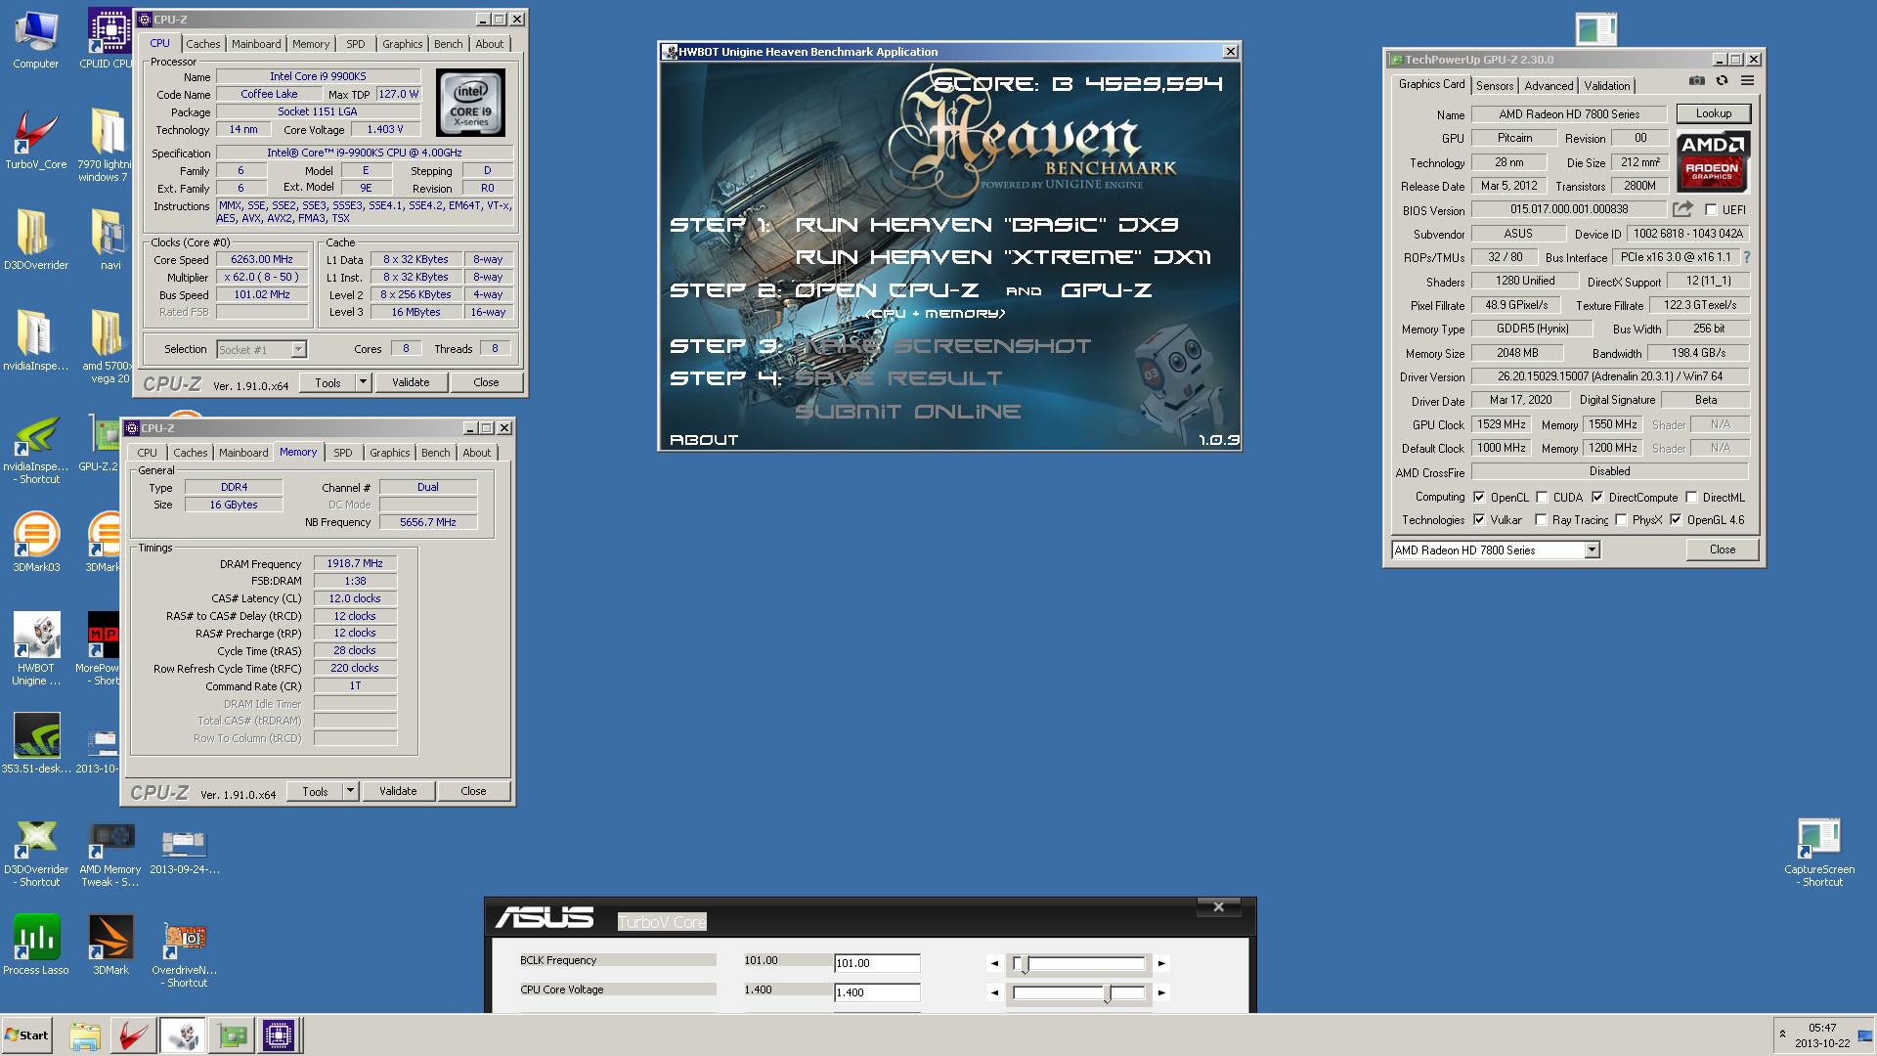Image resolution: width=1877 pixels, height=1056 pixels.
Task: Open the amd 5700x vega 20 folder
Action: 106,346
